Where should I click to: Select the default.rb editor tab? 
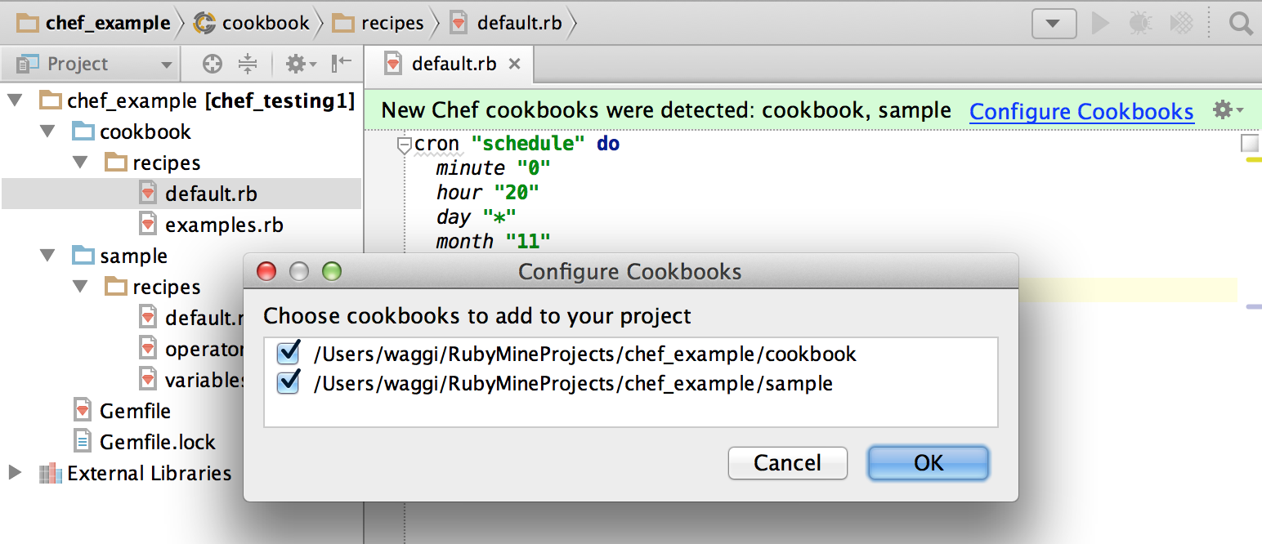click(452, 64)
